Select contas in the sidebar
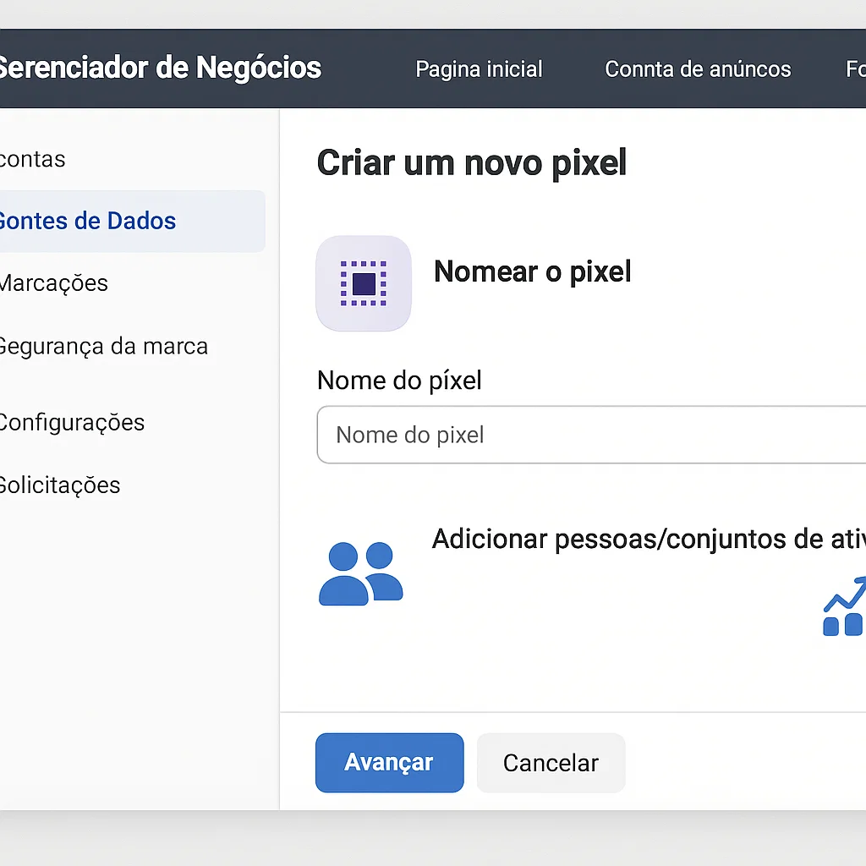The height and width of the screenshot is (866, 866). (33, 159)
